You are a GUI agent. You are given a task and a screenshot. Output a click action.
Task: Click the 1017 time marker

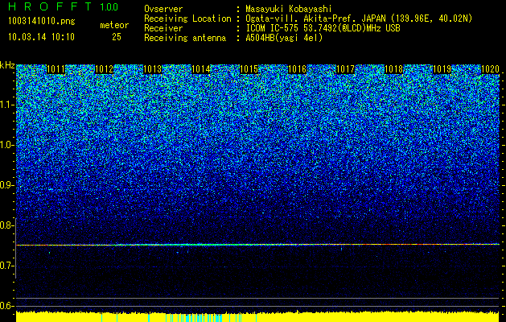pyautogui.click(x=346, y=69)
